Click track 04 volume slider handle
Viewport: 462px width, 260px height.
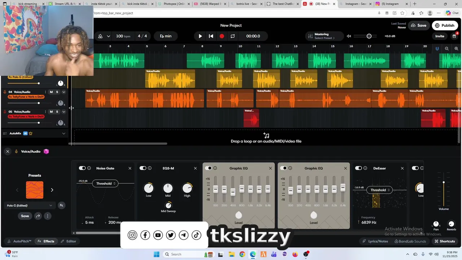(x=39, y=103)
